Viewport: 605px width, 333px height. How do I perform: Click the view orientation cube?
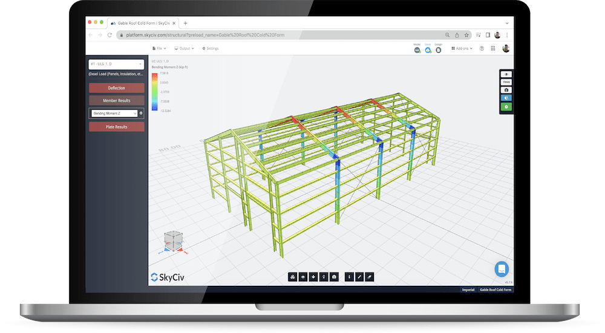click(173, 241)
